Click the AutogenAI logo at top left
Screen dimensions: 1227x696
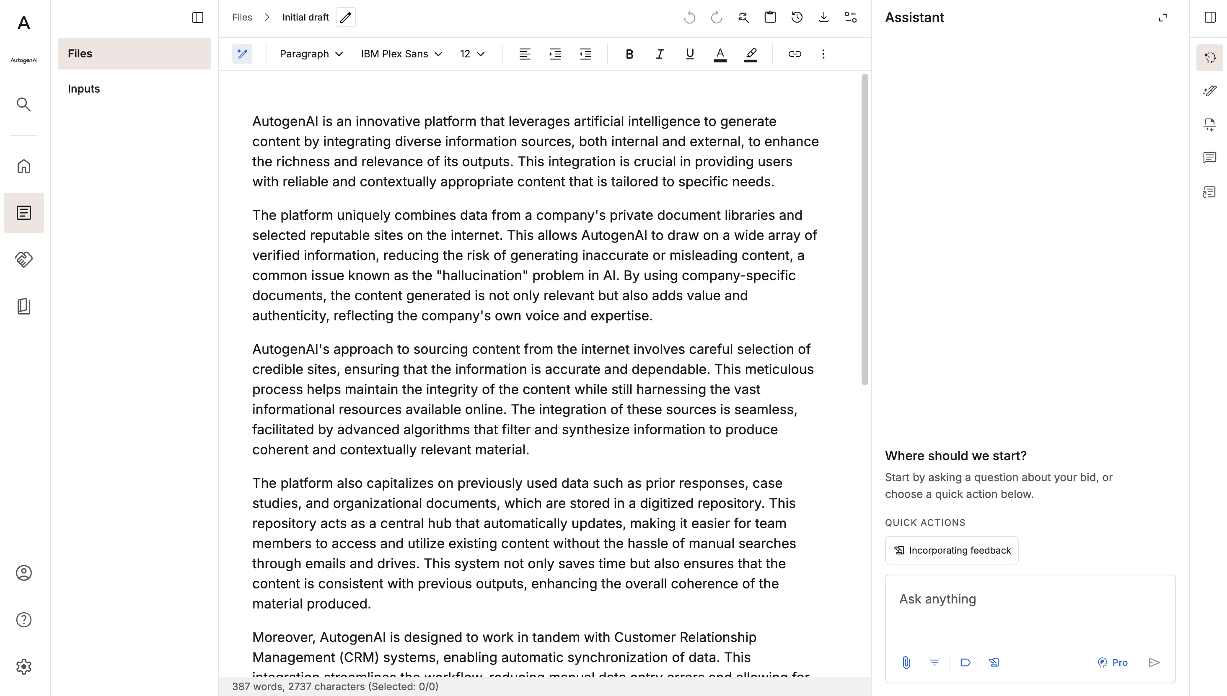click(23, 23)
